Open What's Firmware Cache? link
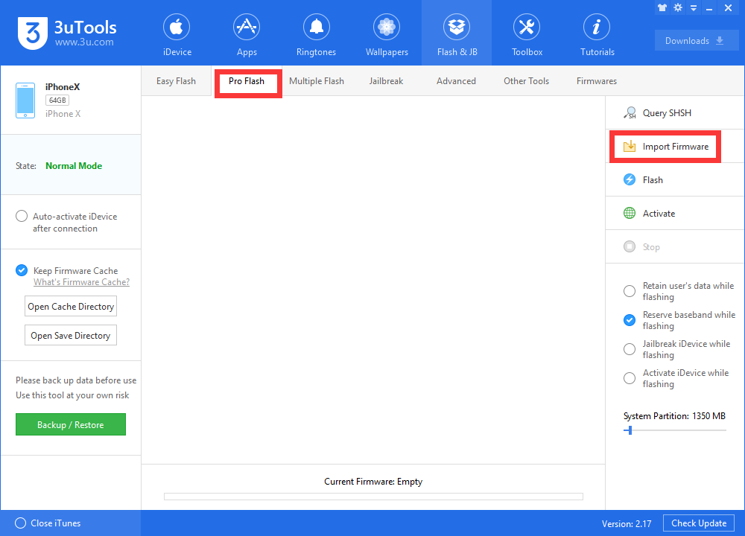 (81, 282)
